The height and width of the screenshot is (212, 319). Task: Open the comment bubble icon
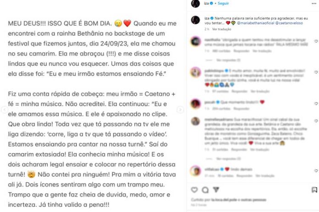point(205,190)
